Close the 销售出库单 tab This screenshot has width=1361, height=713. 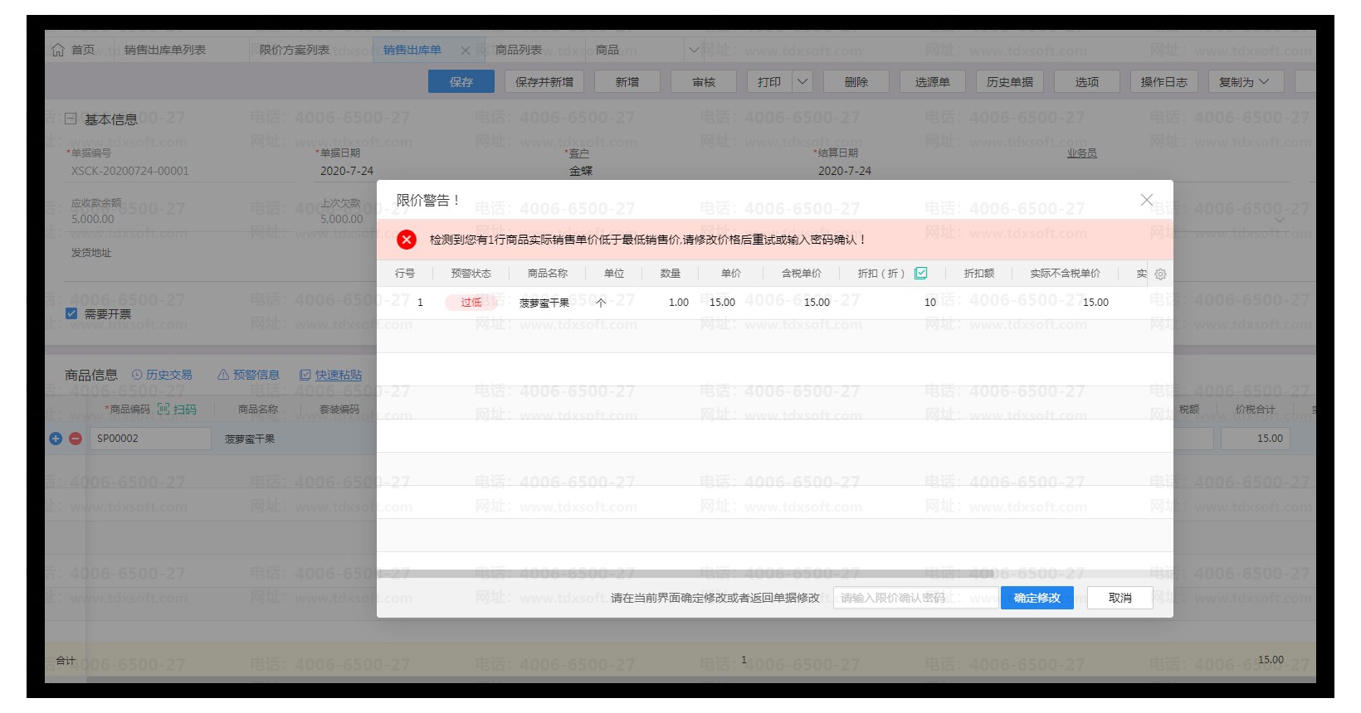coord(466,51)
